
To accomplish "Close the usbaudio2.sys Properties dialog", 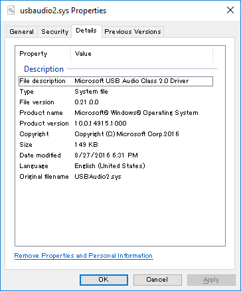I will [x=230, y=10].
